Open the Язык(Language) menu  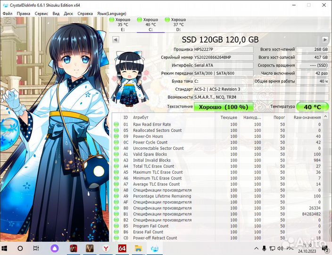[x=112, y=14]
